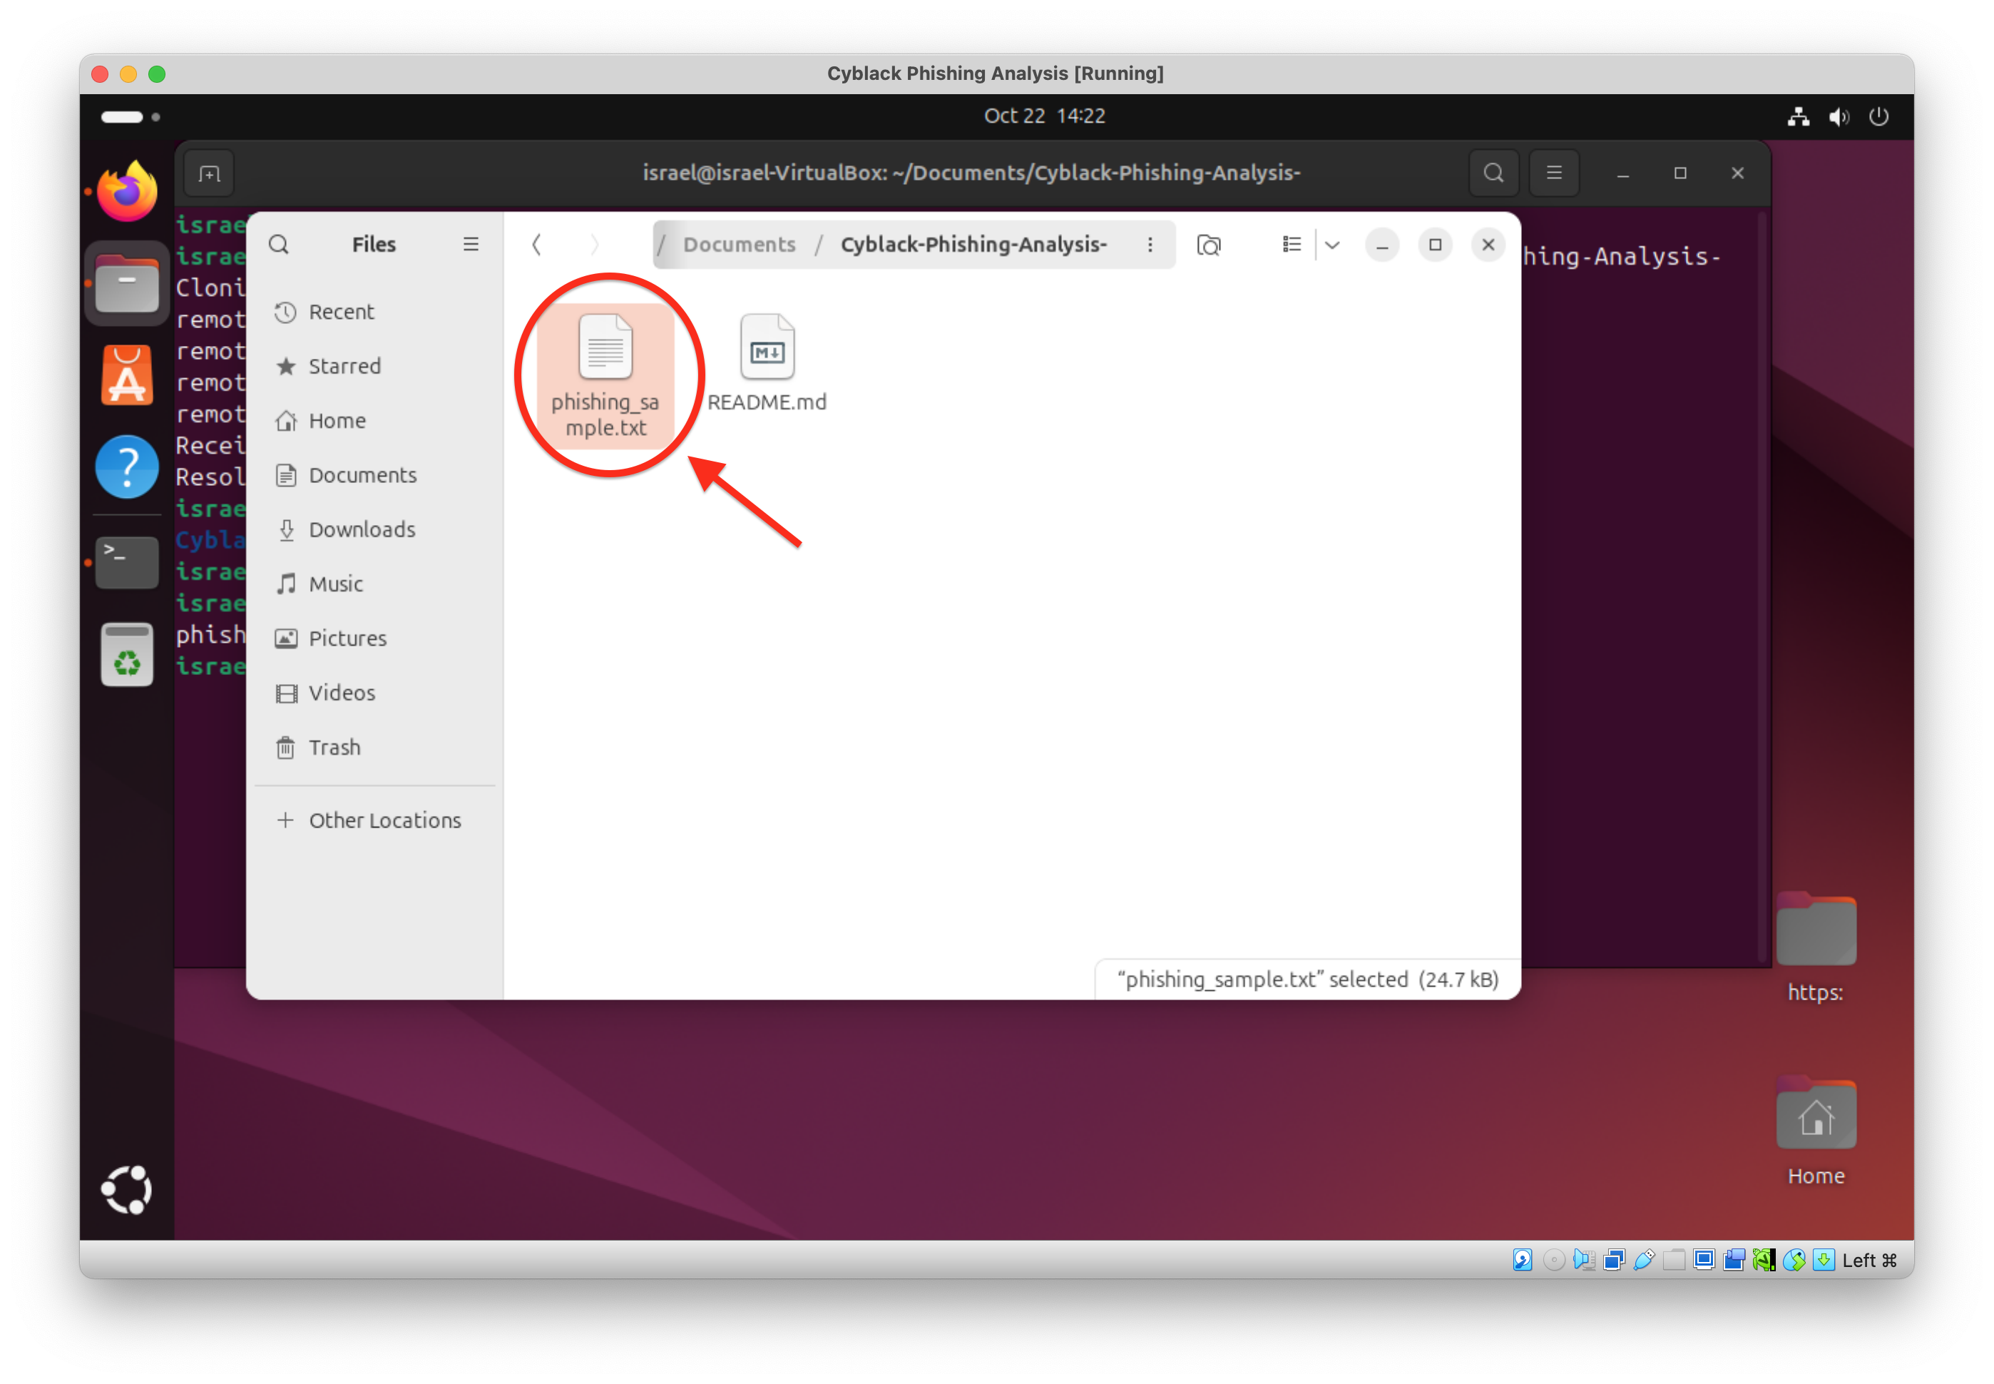Open Ubuntu App Center dock icon
The width and height of the screenshot is (1994, 1384).
coord(128,375)
